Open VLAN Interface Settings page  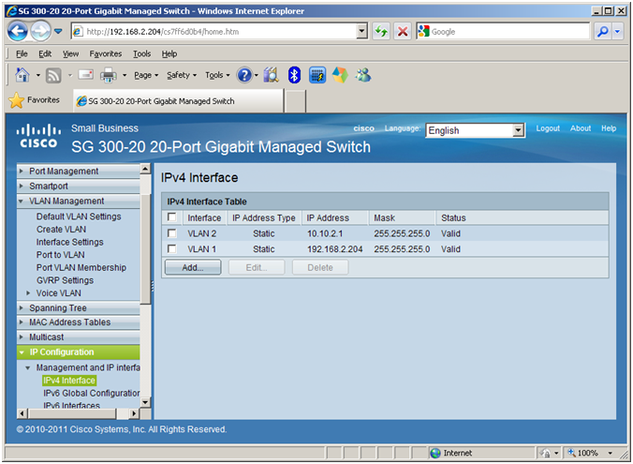click(70, 242)
